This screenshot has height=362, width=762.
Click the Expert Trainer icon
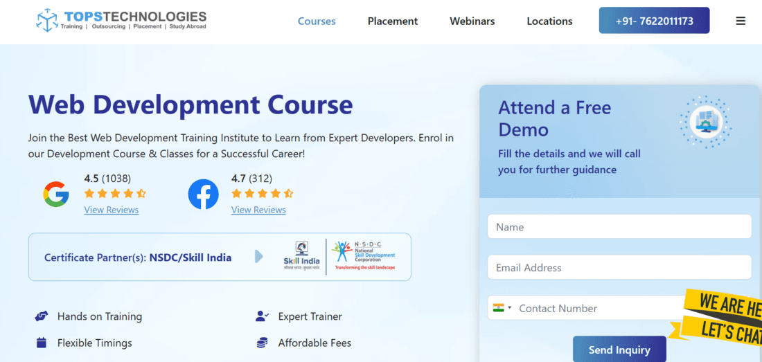262,316
